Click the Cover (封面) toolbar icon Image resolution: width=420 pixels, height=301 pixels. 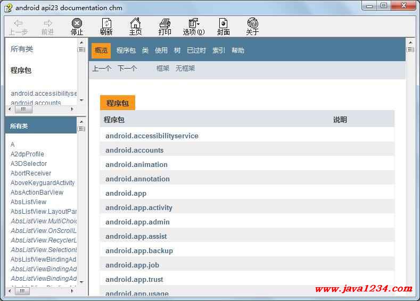[223, 23]
